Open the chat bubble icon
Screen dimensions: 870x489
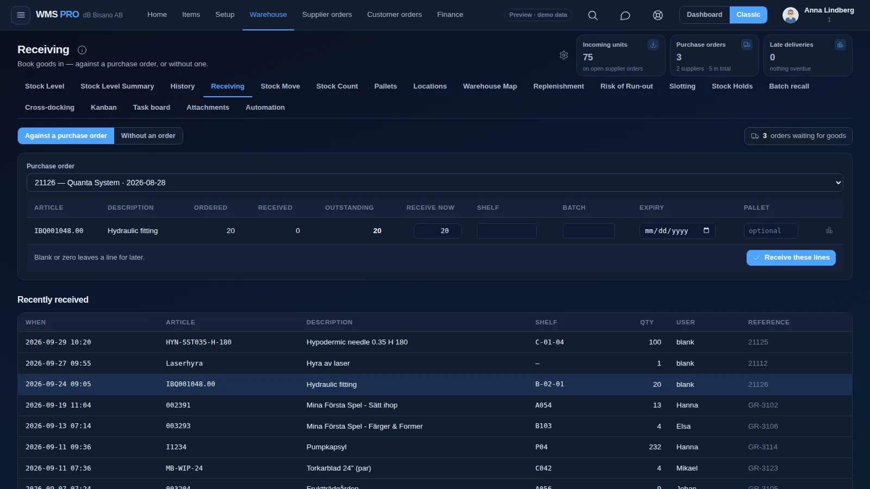click(x=625, y=15)
